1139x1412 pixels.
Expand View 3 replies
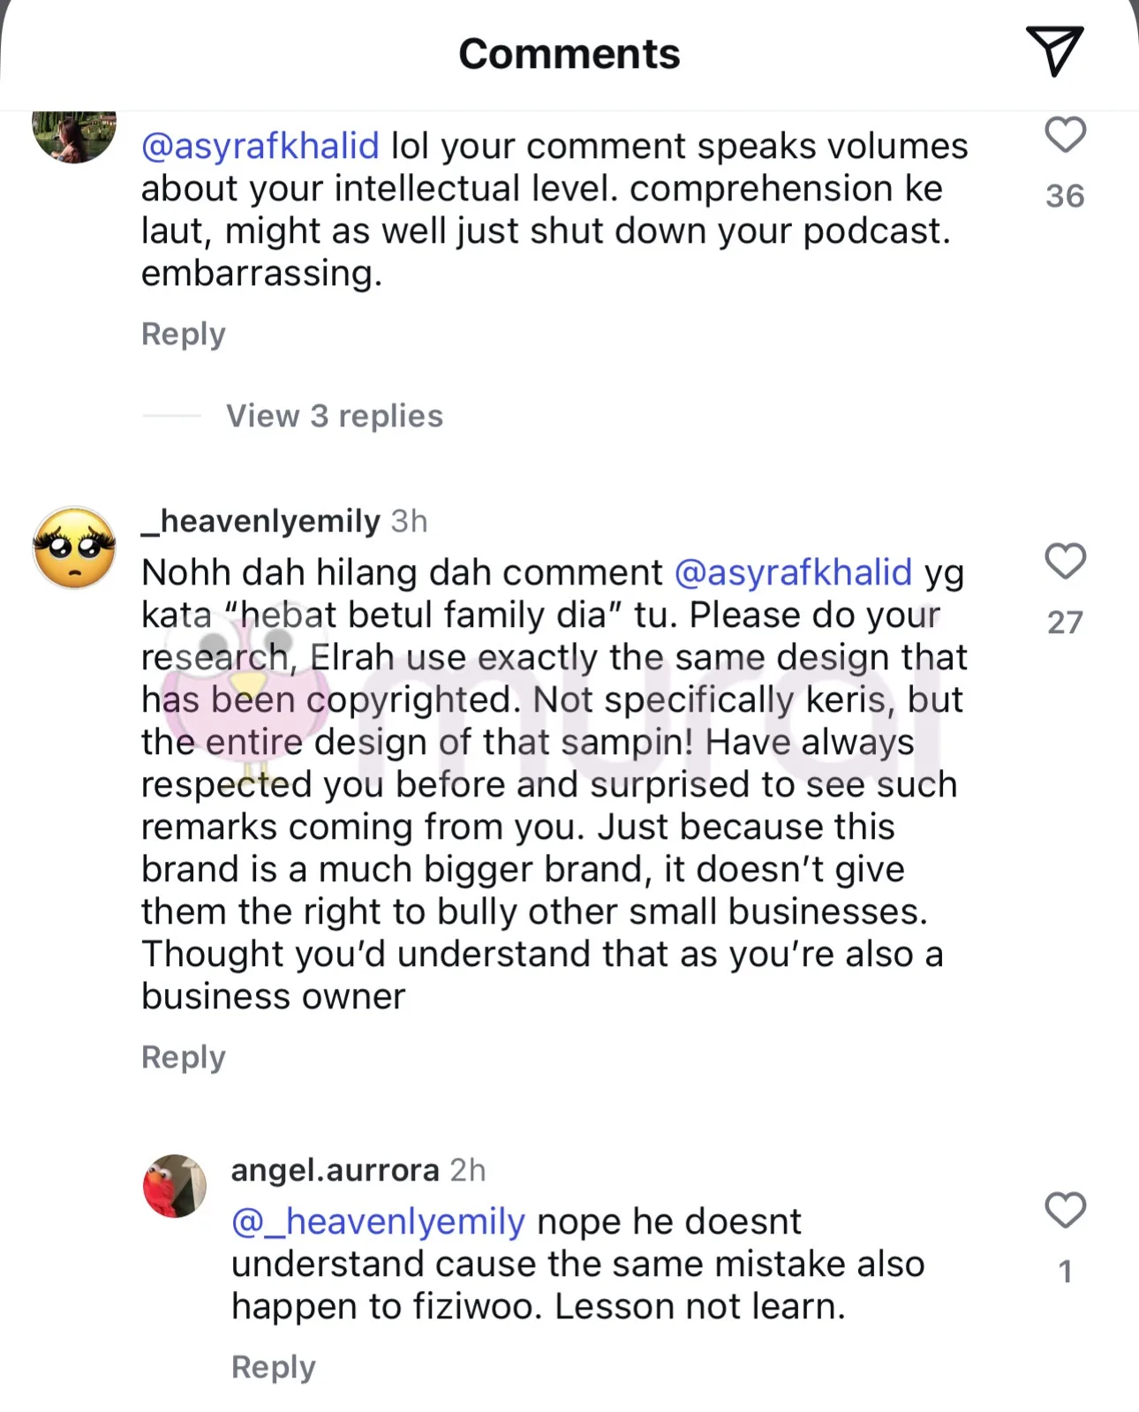point(334,416)
